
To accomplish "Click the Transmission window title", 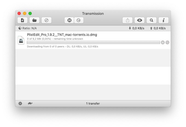I will [x=93, y=13].
